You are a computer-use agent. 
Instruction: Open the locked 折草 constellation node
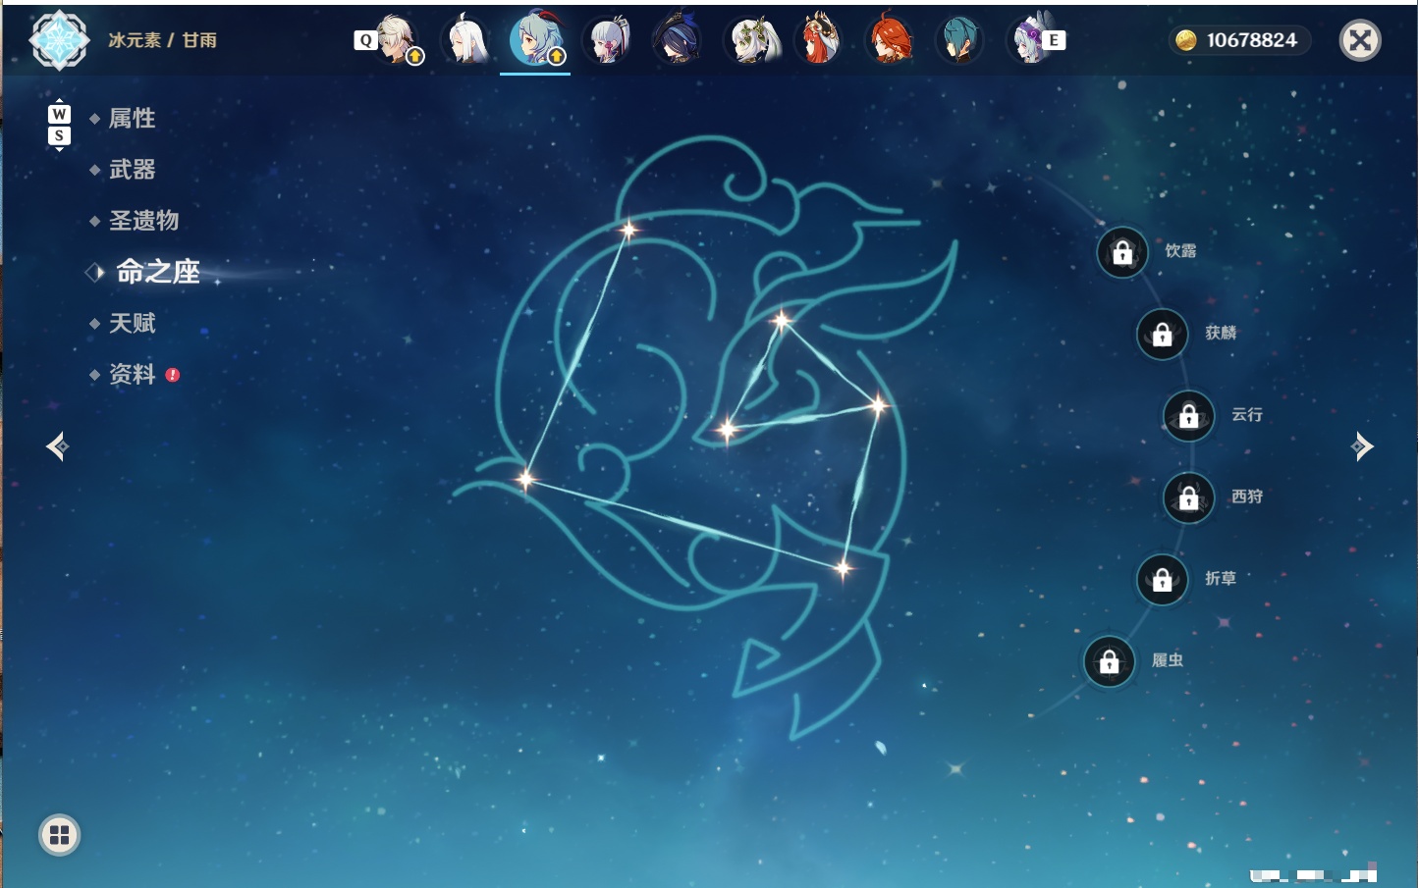(x=1162, y=580)
